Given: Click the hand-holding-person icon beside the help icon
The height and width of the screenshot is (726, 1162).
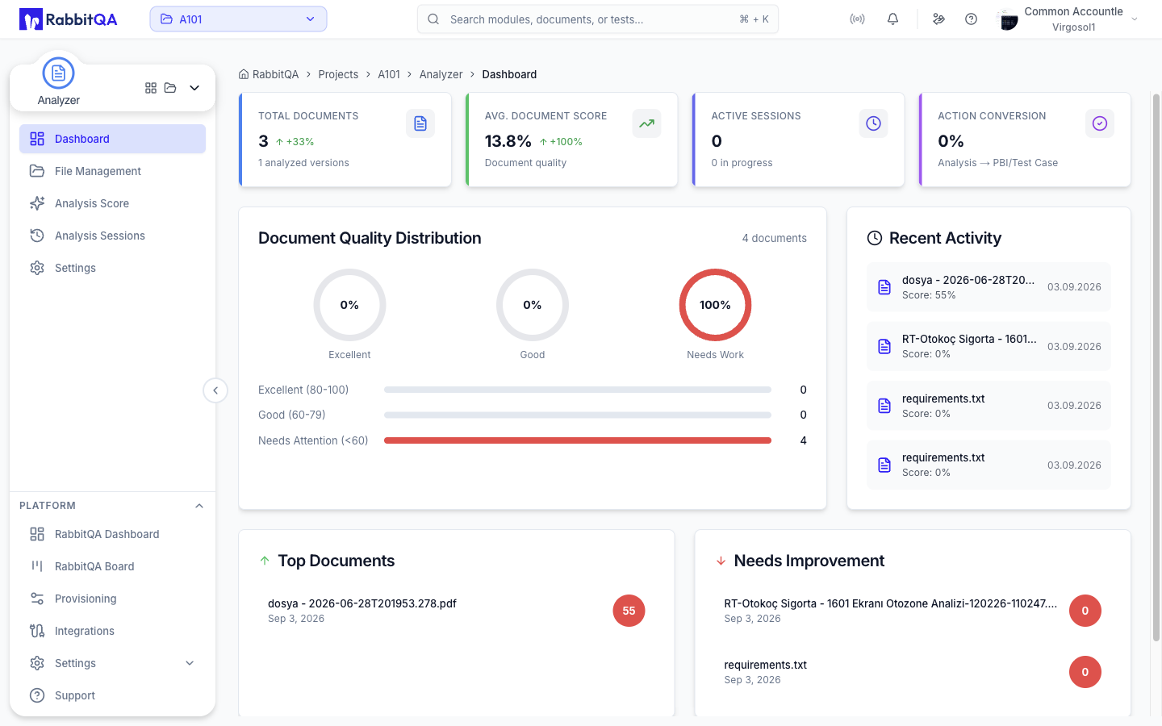Looking at the screenshot, I should (938, 19).
